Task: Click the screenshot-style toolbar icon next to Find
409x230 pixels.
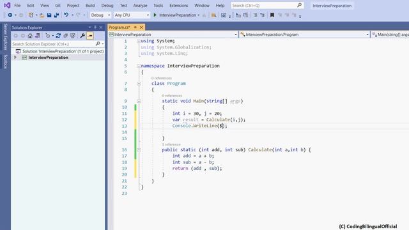Action: (224, 15)
